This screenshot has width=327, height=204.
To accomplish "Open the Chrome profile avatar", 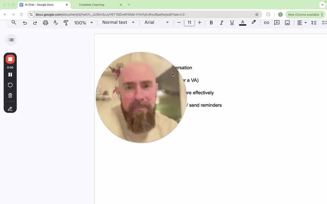I will (280, 15).
